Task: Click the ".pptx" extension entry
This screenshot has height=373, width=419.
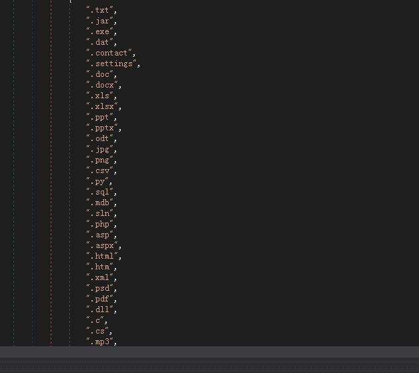Action: click(102, 128)
